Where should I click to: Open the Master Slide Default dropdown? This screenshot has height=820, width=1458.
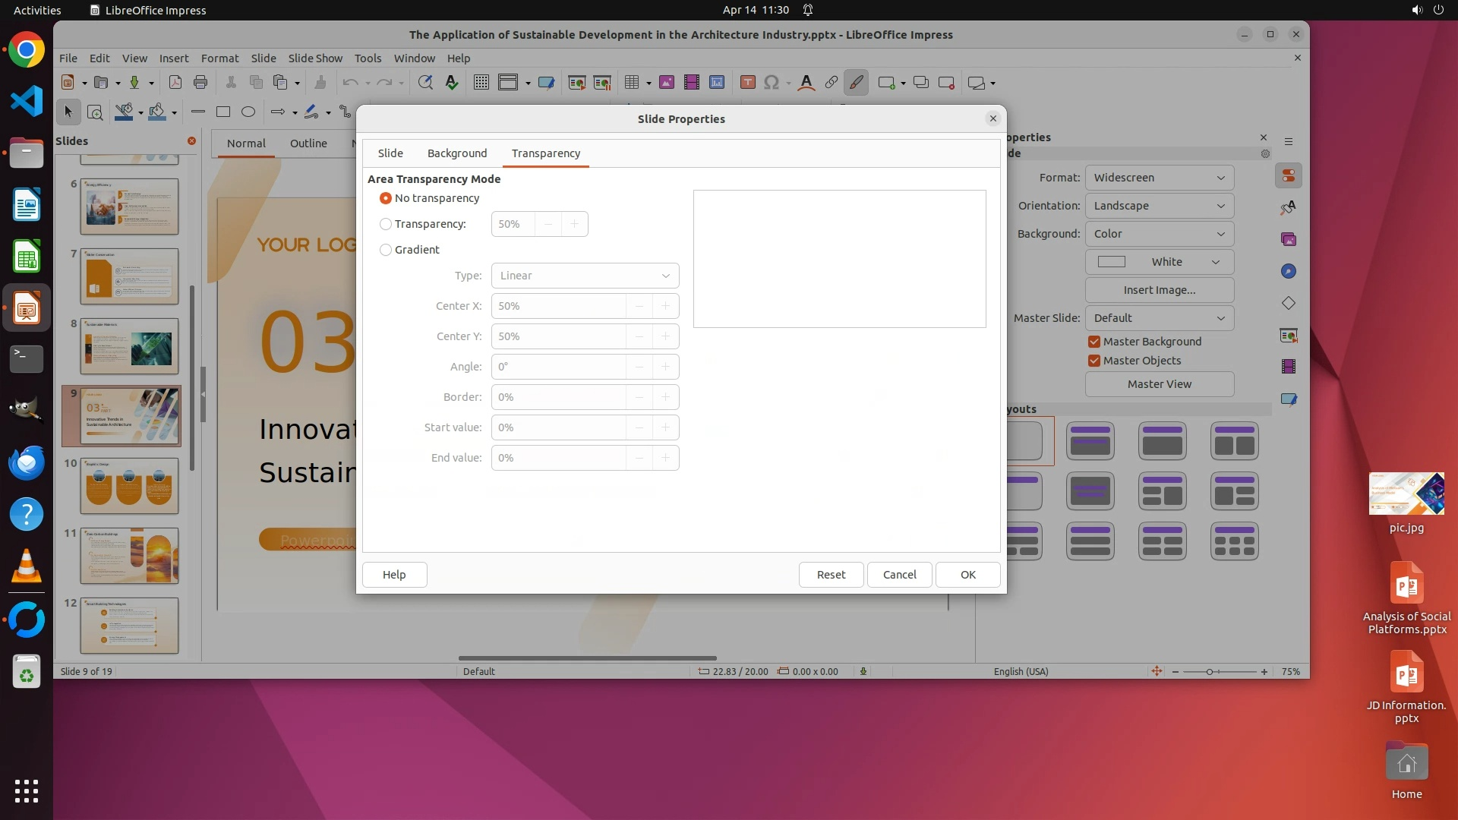1159,318
